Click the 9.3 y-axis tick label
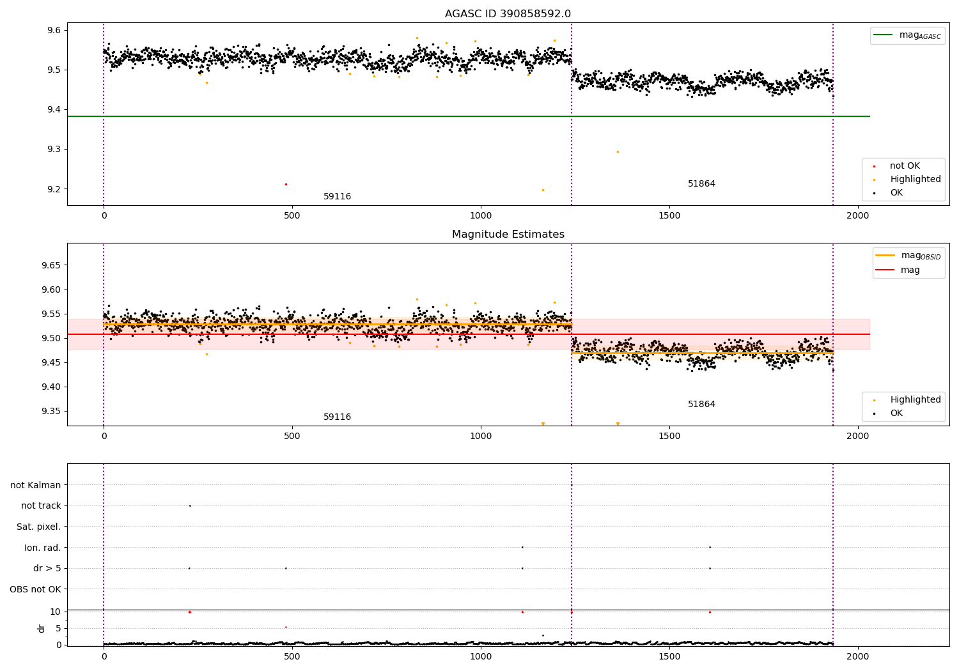 pos(54,150)
